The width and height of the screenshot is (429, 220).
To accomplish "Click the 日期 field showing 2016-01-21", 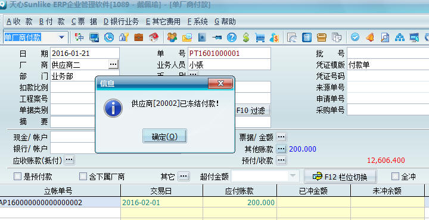I will coord(85,54).
